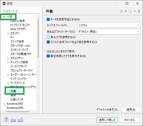
Task: Select プロジェクト・ネーチャー in the tree
Action: (x=22, y=71)
